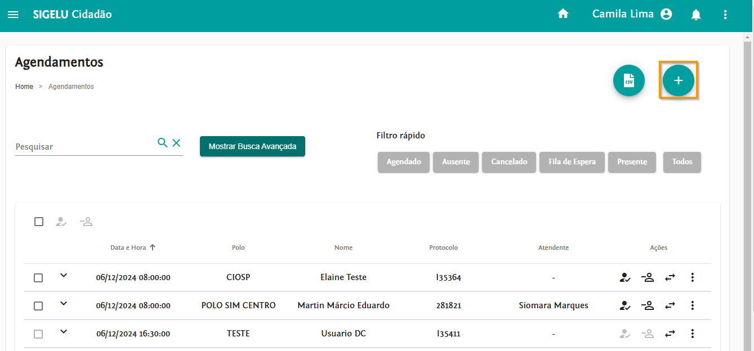Image resolution: width=754 pixels, height=351 pixels.
Task: Mark Elaine Teste as present
Action: (624, 277)
